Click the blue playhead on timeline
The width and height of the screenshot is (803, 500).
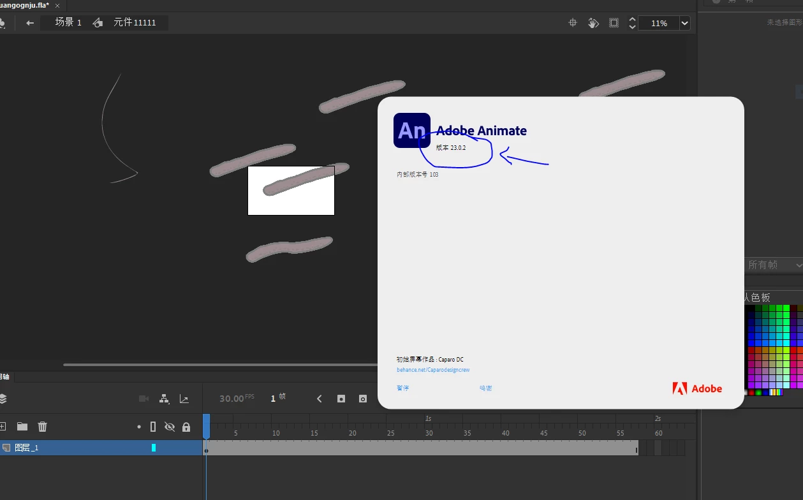pyautogui.click(x=206, y=426)
